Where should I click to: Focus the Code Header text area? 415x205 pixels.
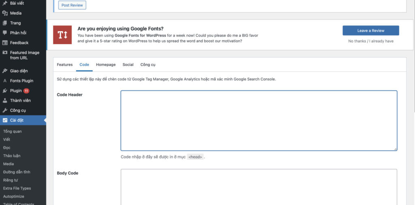259,121
